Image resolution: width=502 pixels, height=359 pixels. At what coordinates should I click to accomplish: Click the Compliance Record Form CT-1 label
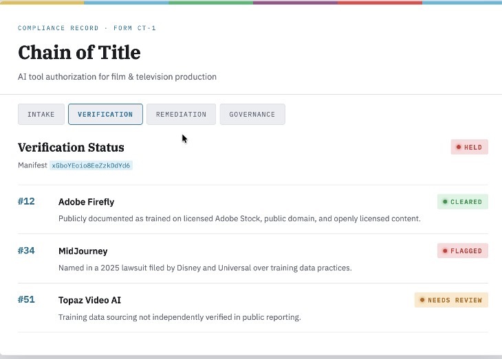point(87,28)
